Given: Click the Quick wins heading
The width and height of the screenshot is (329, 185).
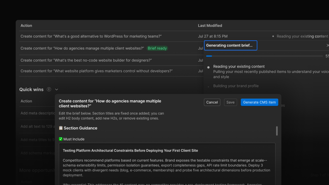Looking at the screenshot, I should [x=31, y=89].
